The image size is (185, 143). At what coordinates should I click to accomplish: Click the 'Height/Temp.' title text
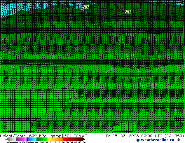coord(13,136)
